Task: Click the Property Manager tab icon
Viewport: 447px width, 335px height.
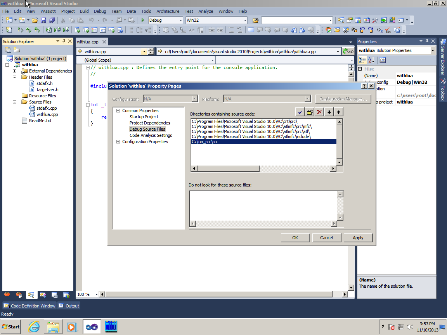Action: click(54, 295)
